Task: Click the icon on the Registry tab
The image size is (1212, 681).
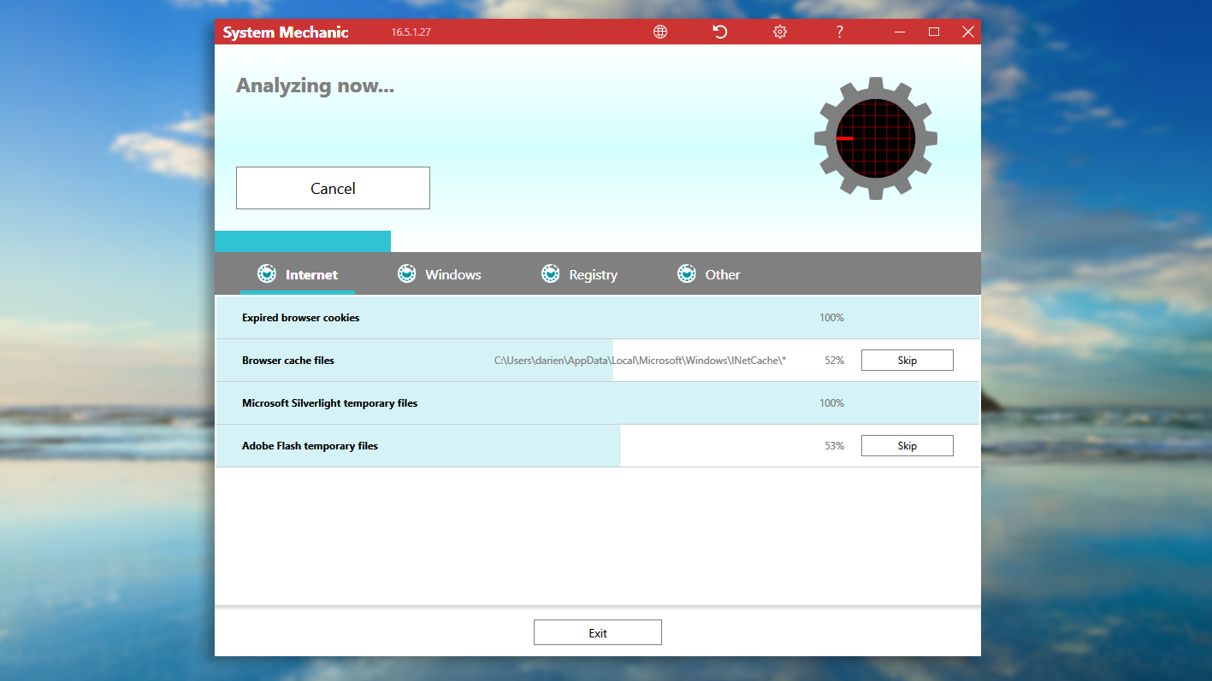Action: pos(551,273)
